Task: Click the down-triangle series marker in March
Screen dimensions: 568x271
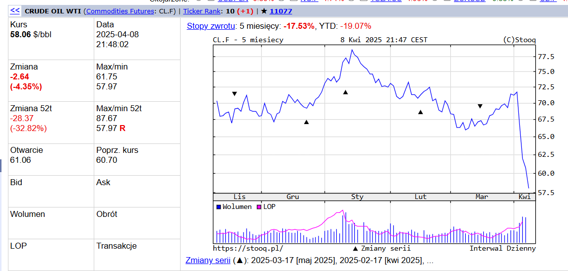Action: pos(480,106)
